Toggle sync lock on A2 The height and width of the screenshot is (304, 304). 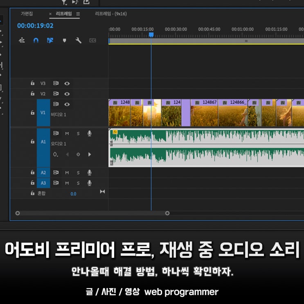pyautogui.click(x=56, y=172)
